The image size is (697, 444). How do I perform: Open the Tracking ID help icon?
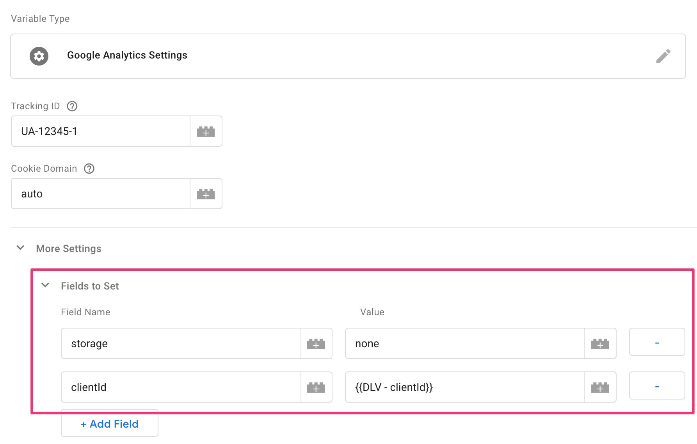(72, 106)
